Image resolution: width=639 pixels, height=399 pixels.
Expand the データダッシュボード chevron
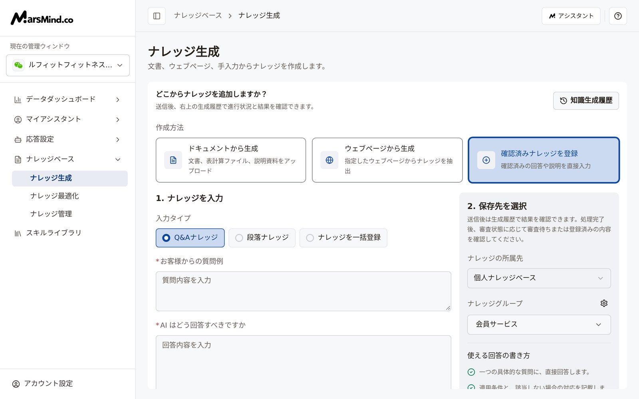click(x=118, y=99)
